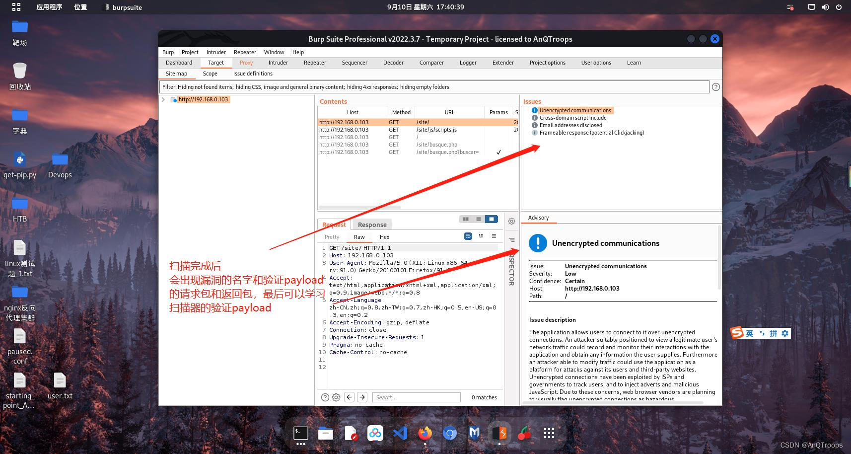Sort contents by Host column header

point(353,112)
